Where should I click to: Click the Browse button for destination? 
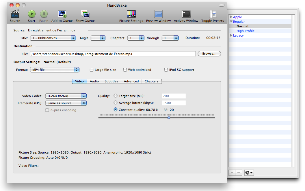[209, 54]
